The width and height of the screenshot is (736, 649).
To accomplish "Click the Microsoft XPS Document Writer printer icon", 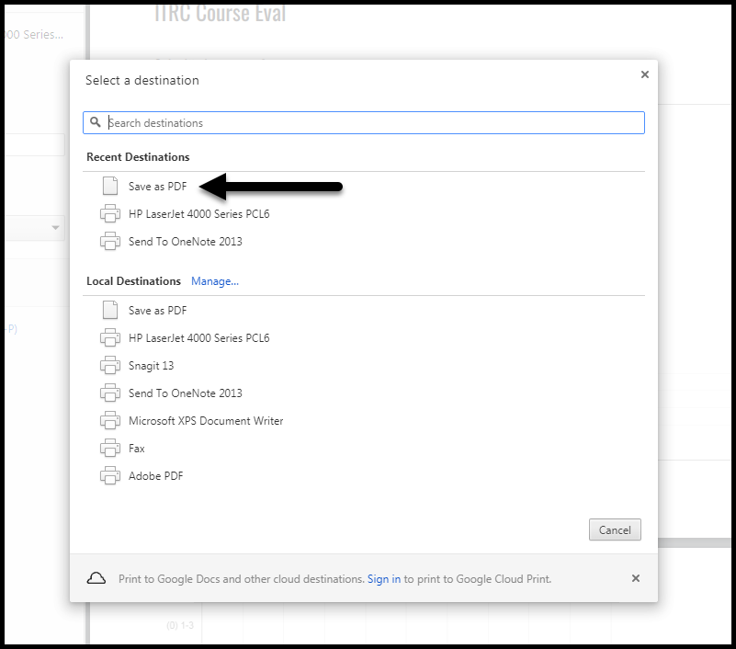I will pyautogui.click(x=110, y=421).
